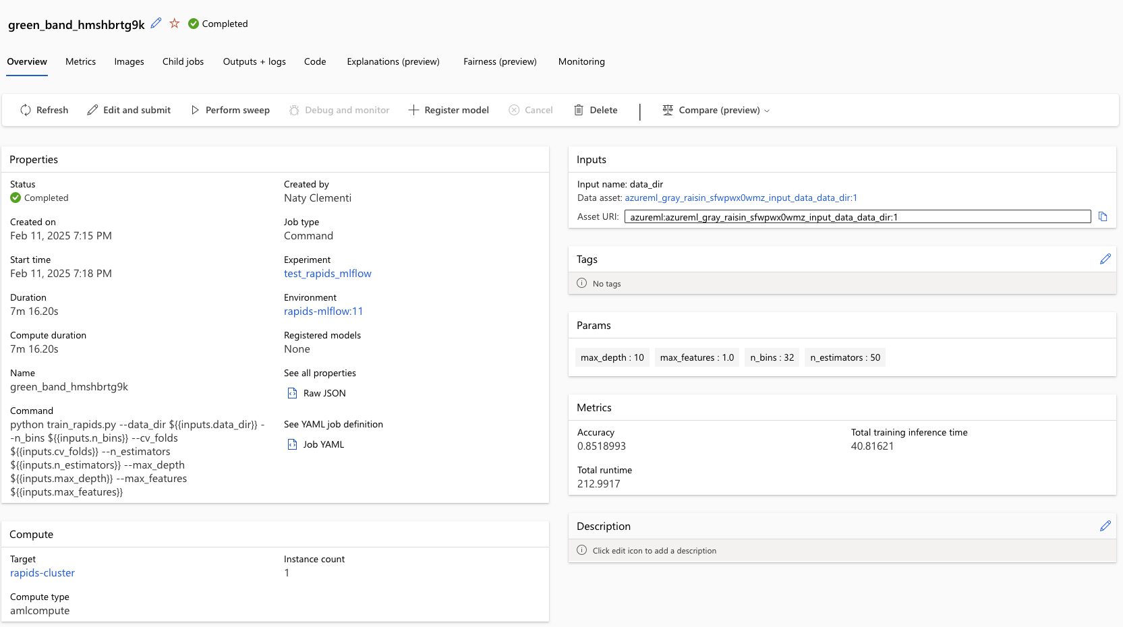Viewport: 1123px width, 627px height.
Task: Click the Start time Feb 11, 2025 7:18 PM
Action: [61, 273]
